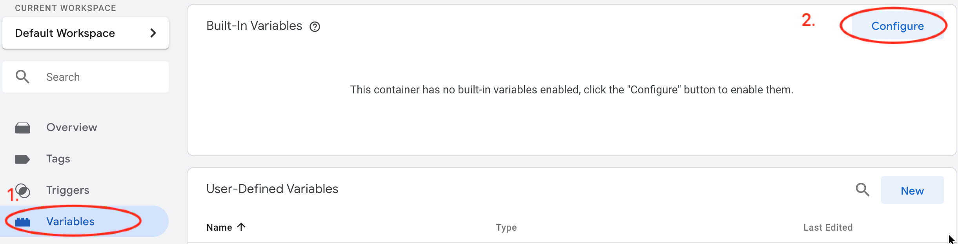The height and width of the screenshot is (244, 958).
Task: Toggle Name column sort arrow
Action: [241, 227]
